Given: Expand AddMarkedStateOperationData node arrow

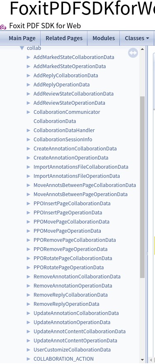Looking at the screenshot, I should (x=29, y=66).
